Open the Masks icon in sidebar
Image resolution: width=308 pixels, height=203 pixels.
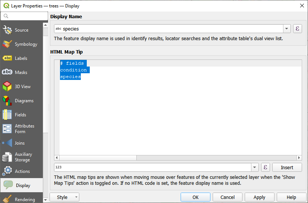[7, 72]
